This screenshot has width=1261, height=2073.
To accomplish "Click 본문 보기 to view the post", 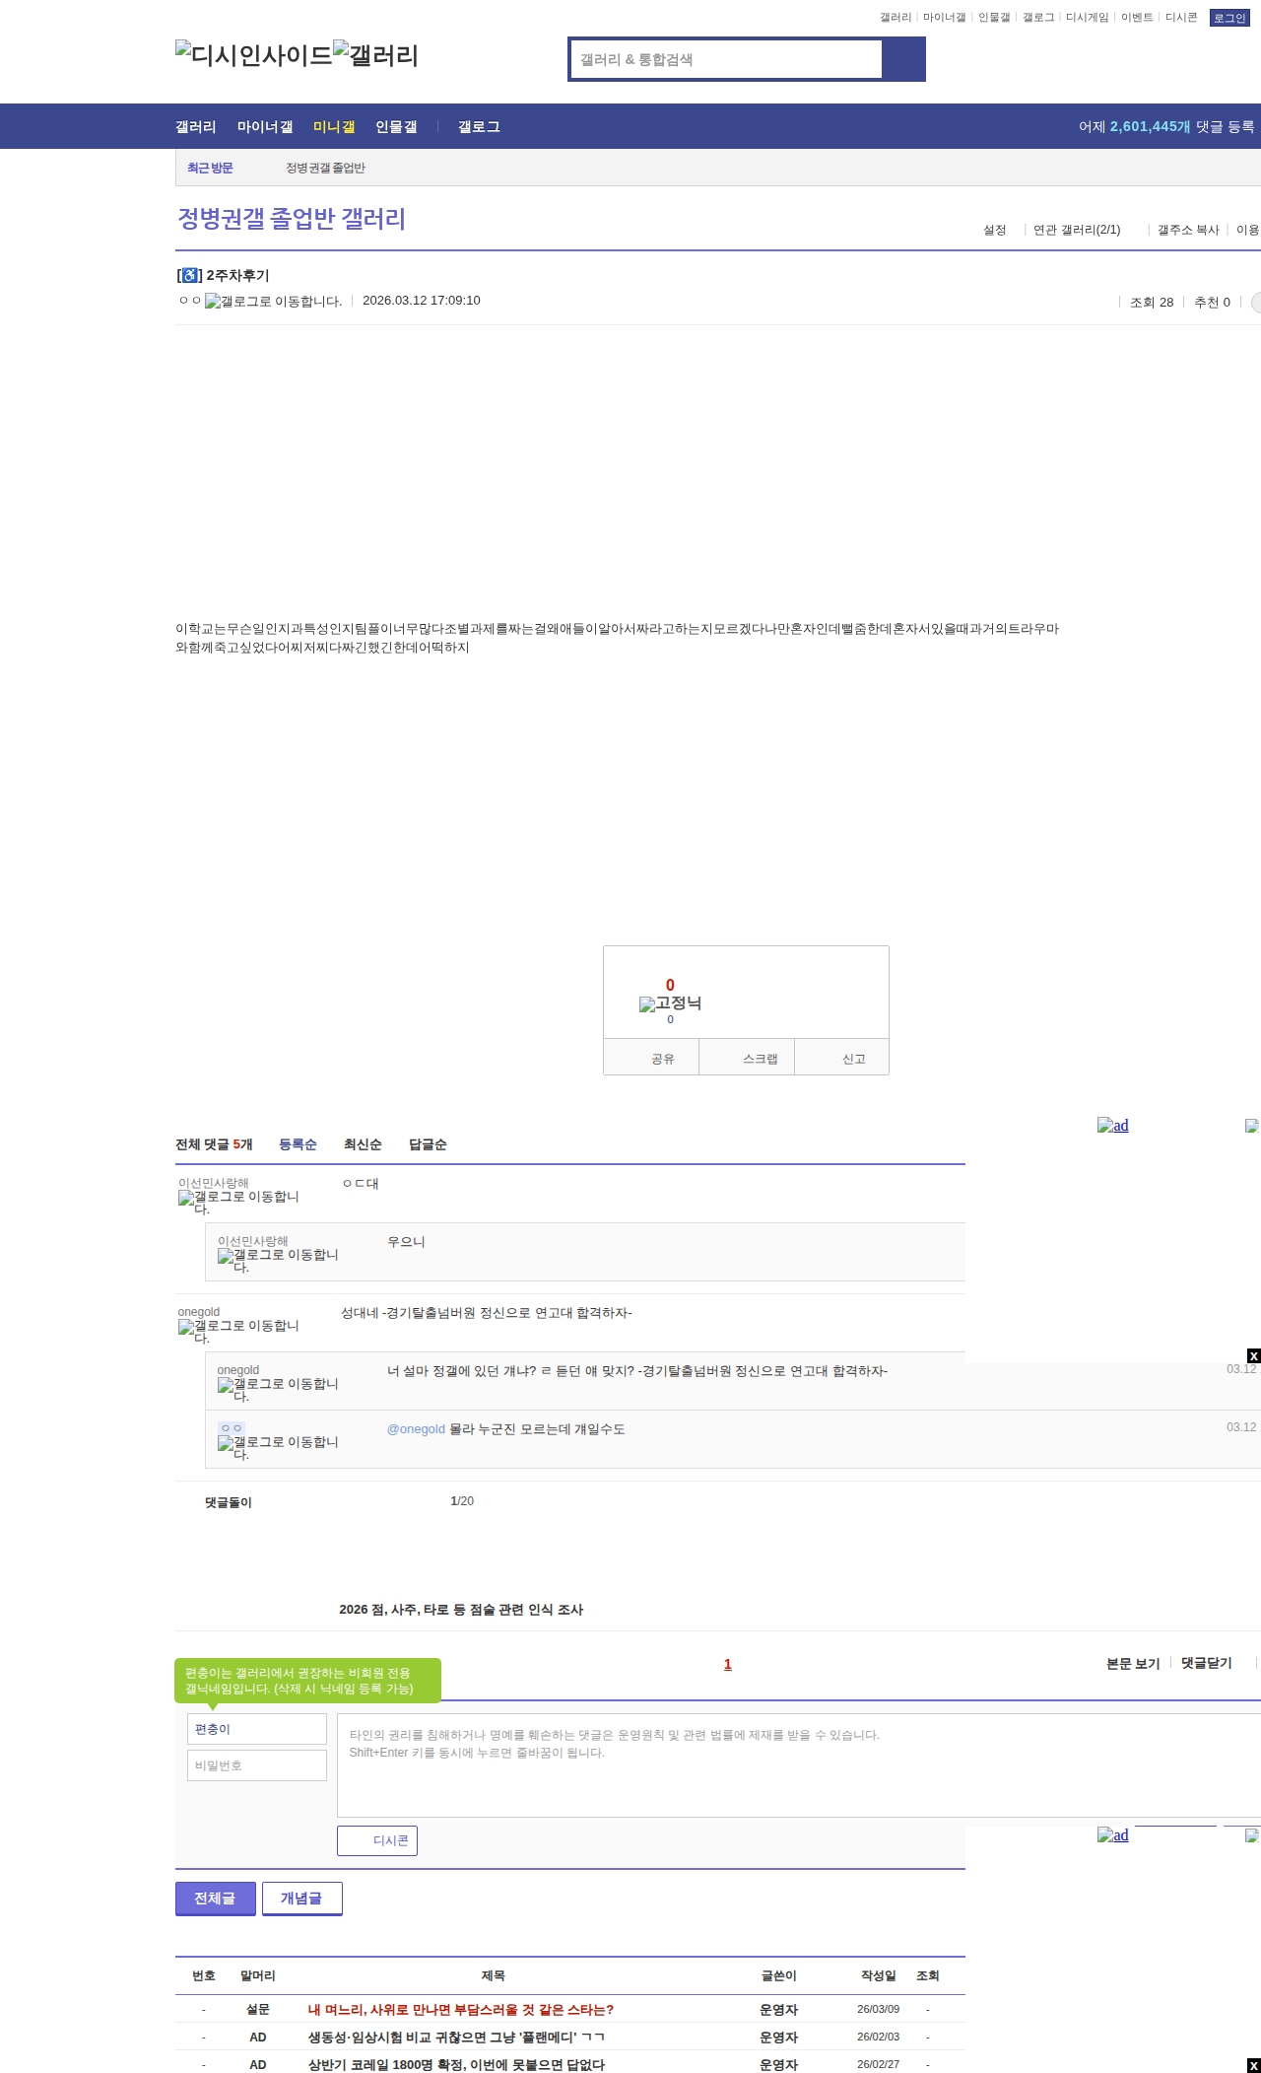I will 1133,1664.
